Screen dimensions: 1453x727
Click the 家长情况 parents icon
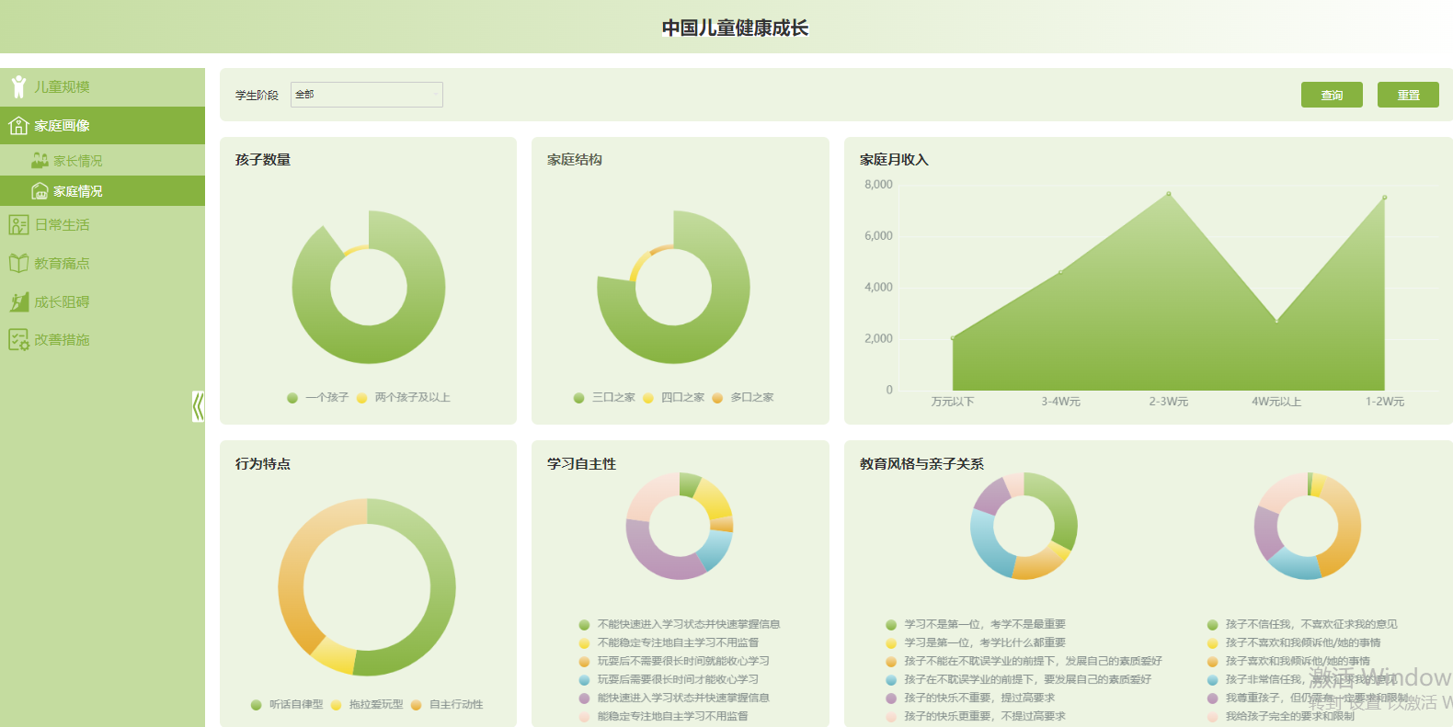pos(40,160)
